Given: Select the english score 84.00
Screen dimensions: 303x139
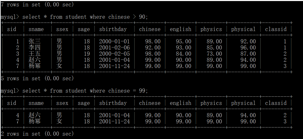Looking at the screenshot, I should point(183,54).
